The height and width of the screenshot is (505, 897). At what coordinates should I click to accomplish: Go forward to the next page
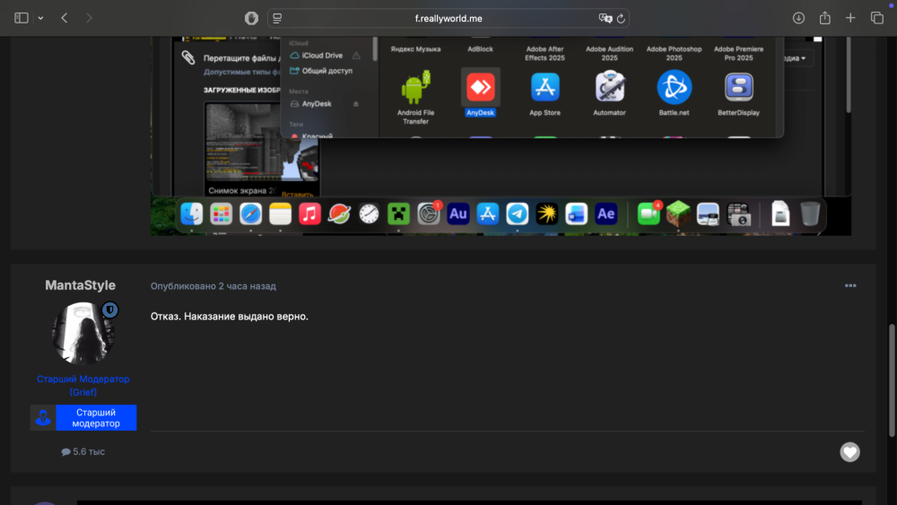point(89,18)
